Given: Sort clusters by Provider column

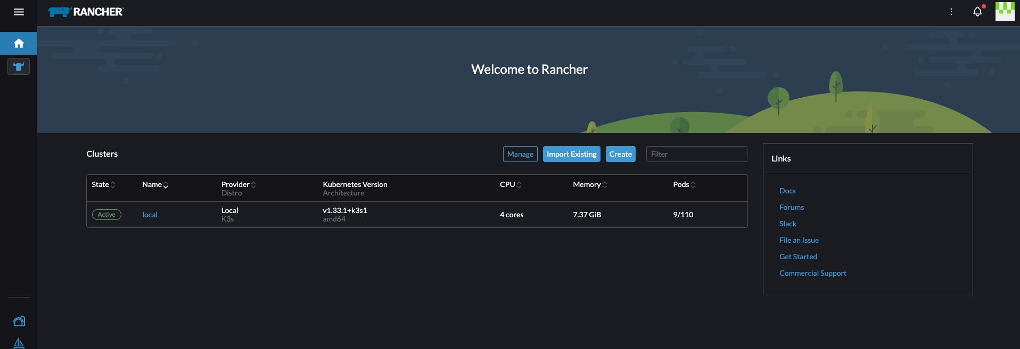Looking at the screenshot, I should (238, 184).
